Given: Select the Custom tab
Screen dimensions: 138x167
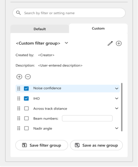Looking at the screenshot, I should [98, 29].
